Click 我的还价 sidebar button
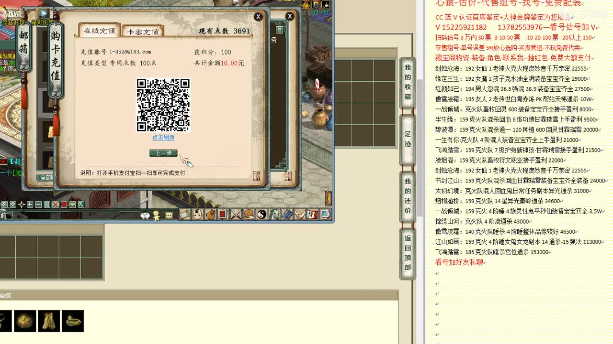 408,196
